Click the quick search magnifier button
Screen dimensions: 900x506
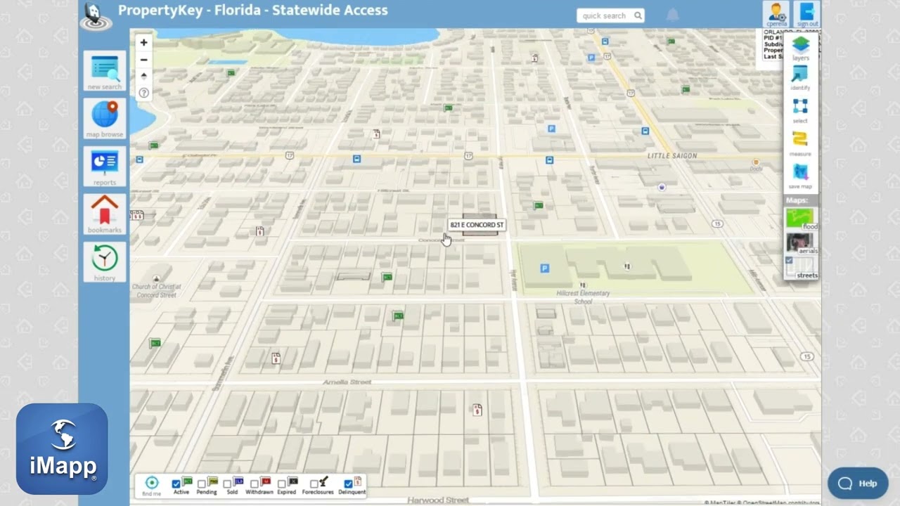click(638, 15)
